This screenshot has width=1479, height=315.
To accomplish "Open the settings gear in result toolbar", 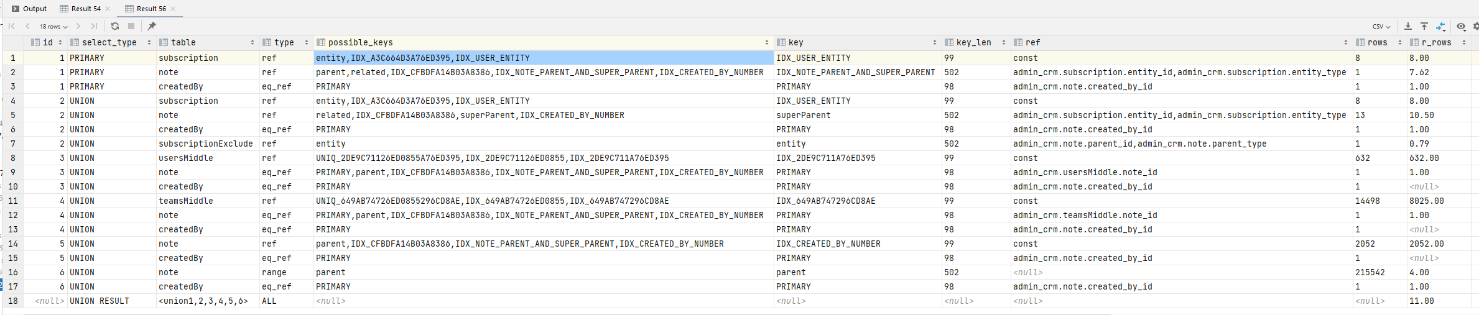I will pyautogui.click(x=1475, y=26).
